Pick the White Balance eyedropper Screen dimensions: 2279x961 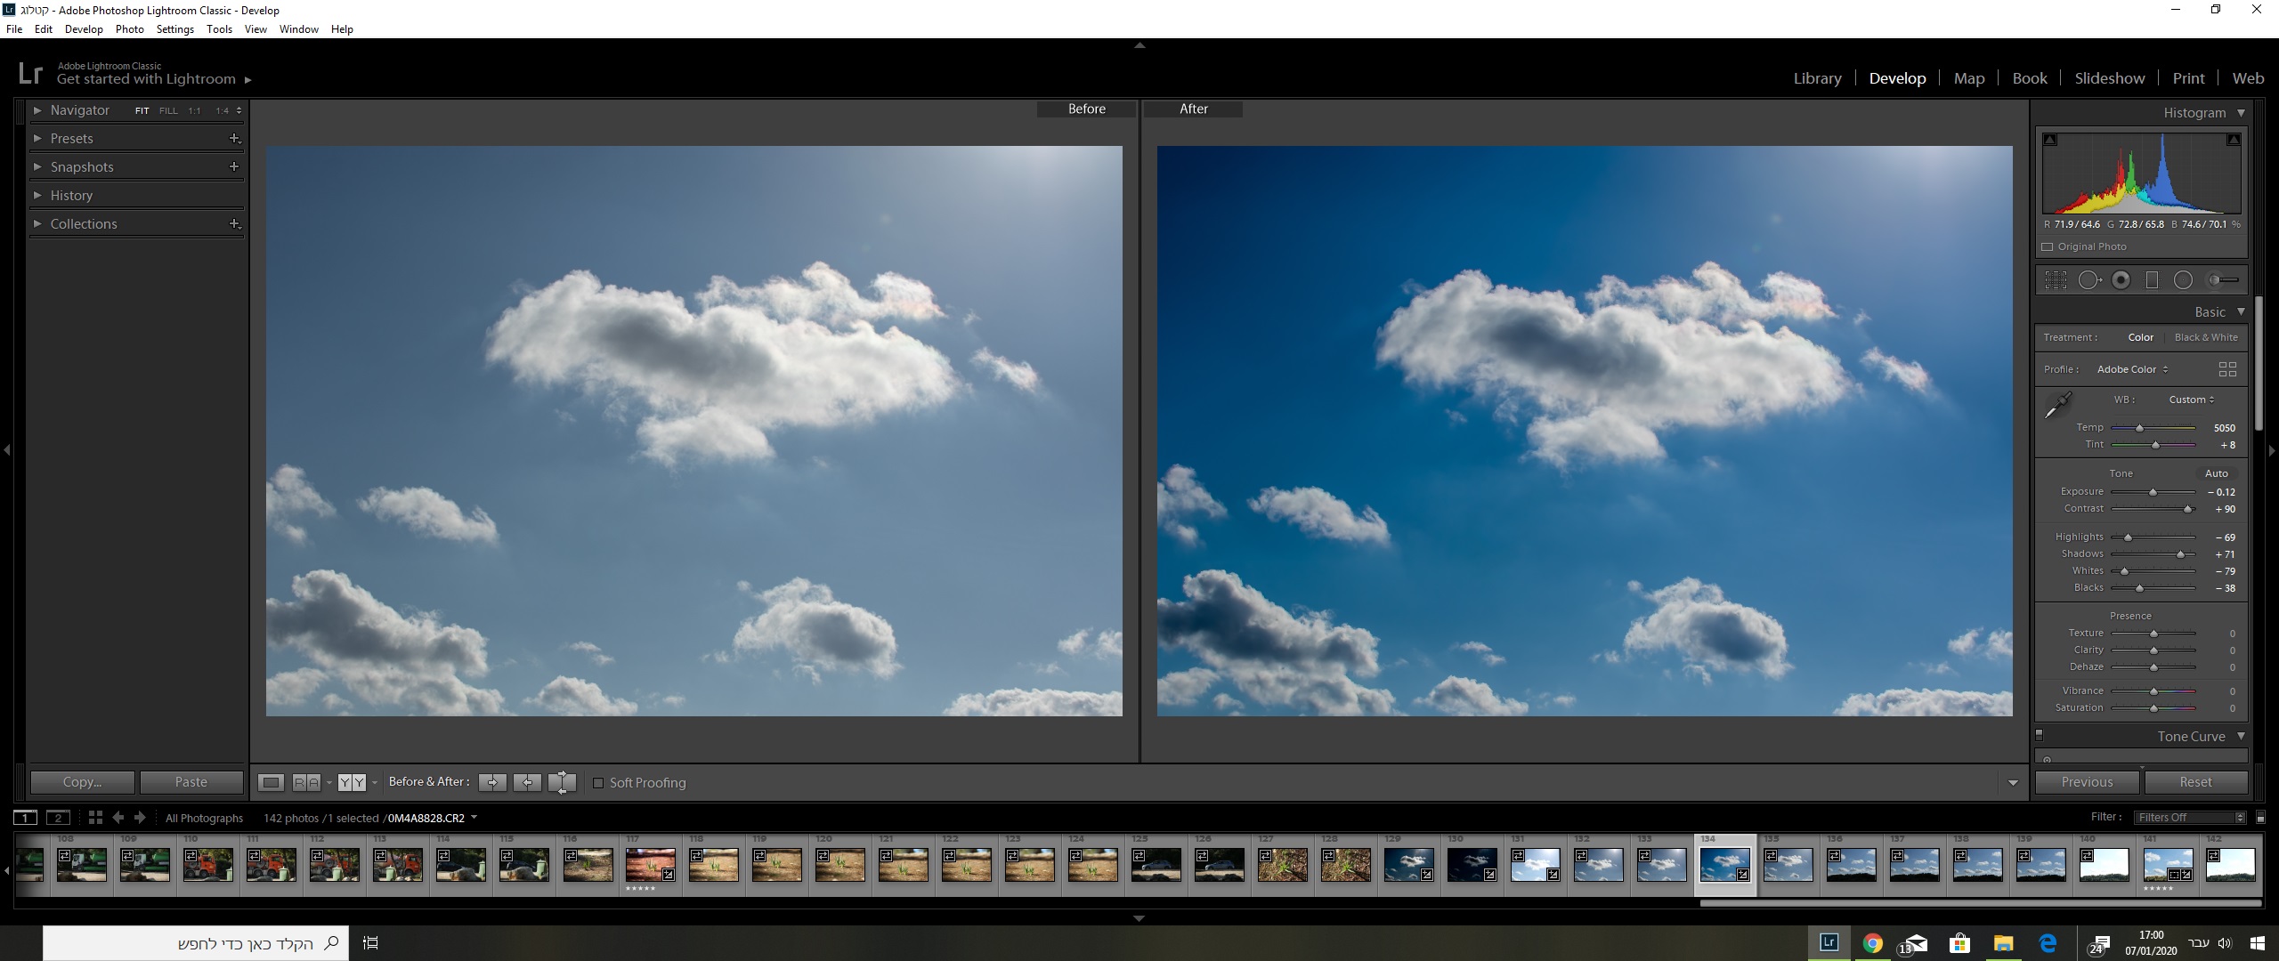click(2057, 405)
